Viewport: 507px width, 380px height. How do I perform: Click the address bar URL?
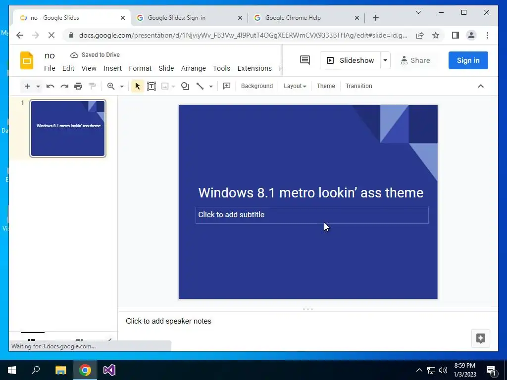[243, 35]
